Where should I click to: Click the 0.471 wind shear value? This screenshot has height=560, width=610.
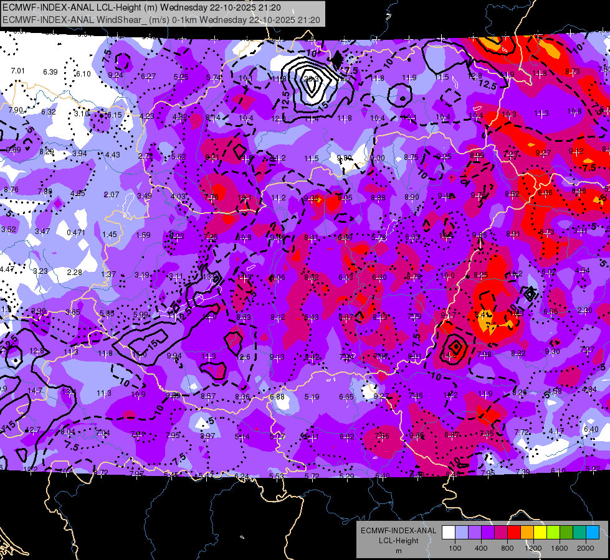76,232
